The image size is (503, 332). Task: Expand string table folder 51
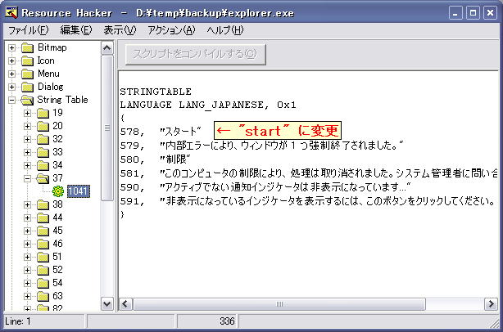[x=28, y=257]
